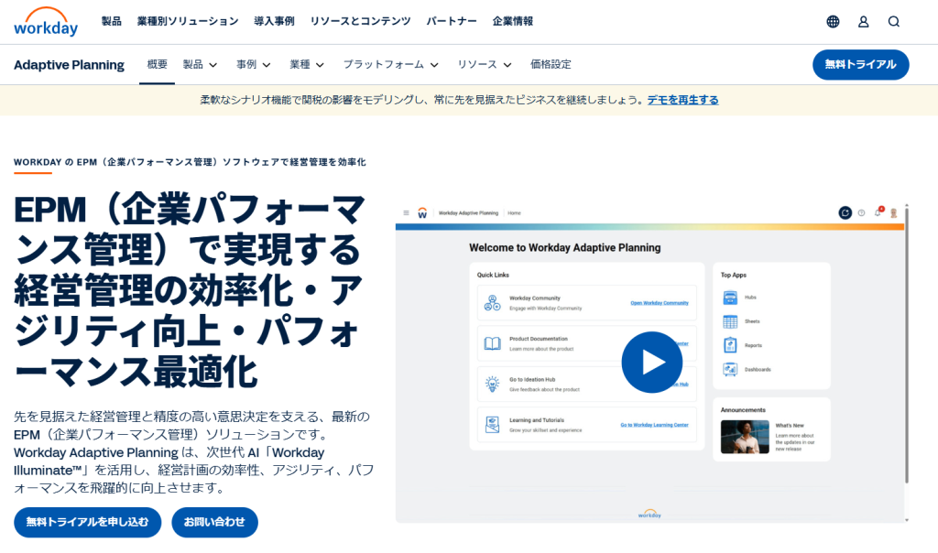The image size is (938, 553).
Task: Click the Sheets app icon in the preview
Action: (730, 321)
